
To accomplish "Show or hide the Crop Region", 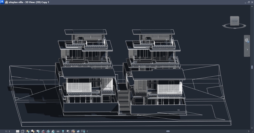I will tap(48, 131).
